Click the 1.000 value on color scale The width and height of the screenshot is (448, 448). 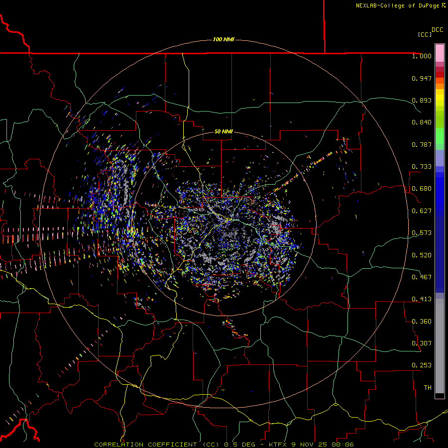click(x=422, y=56)
